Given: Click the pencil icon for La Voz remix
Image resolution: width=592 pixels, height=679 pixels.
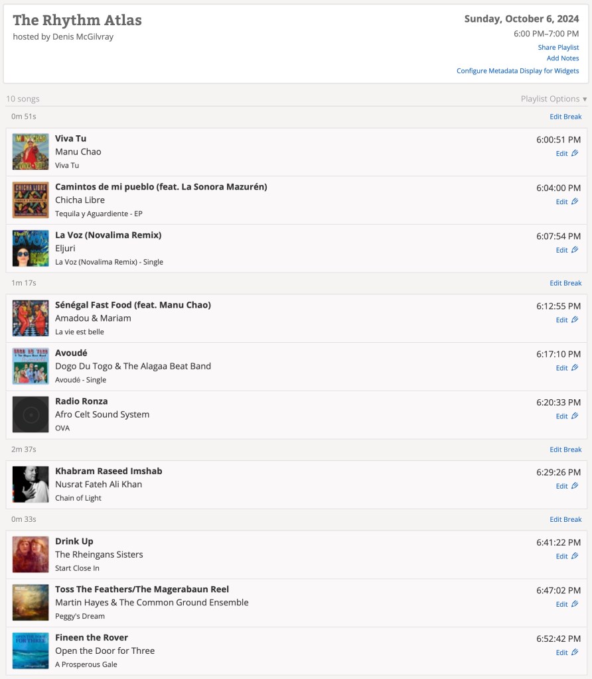Looking at the screenshot, I should pyautogui.click(x=575, y=250).
